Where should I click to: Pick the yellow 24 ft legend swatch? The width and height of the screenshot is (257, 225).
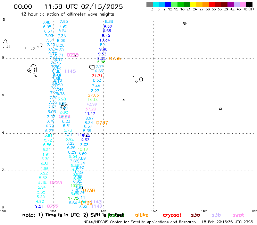click(193, 4)
